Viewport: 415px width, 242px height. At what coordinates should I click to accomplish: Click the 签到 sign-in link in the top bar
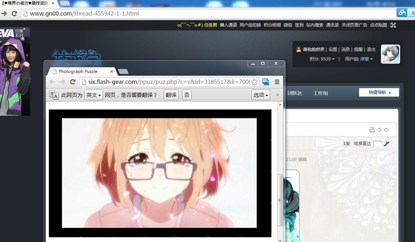click(299, 25)
